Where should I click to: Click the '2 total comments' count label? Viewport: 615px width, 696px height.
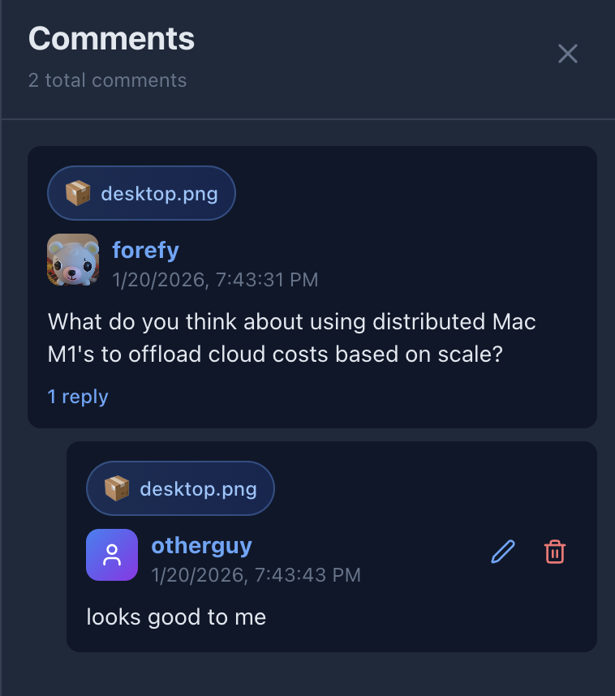[x=107, y=80]
